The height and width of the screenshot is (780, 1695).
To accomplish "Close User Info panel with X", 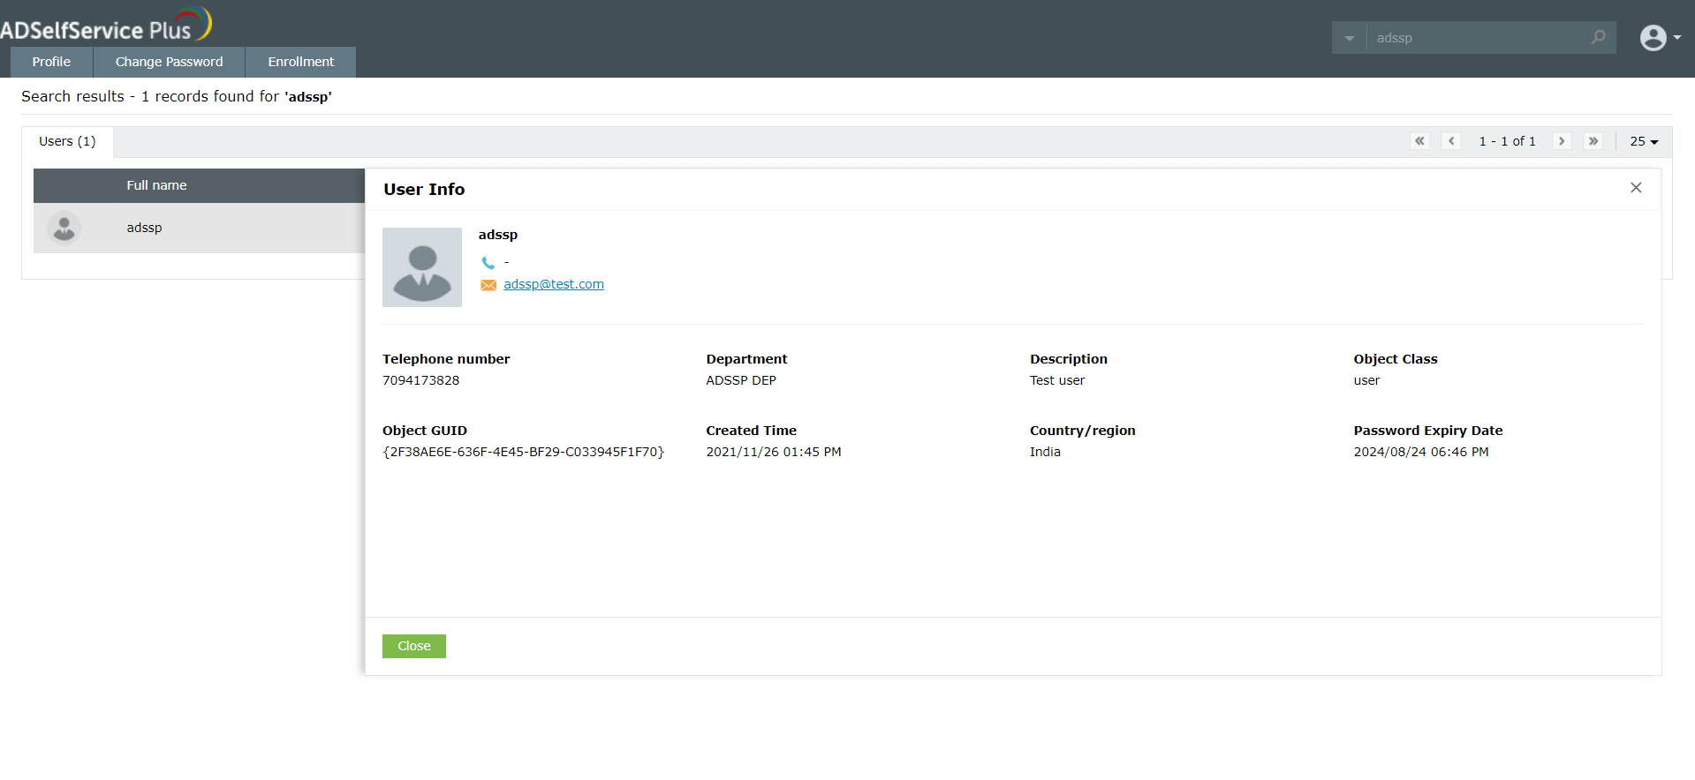I will (x=1636, y=188).
